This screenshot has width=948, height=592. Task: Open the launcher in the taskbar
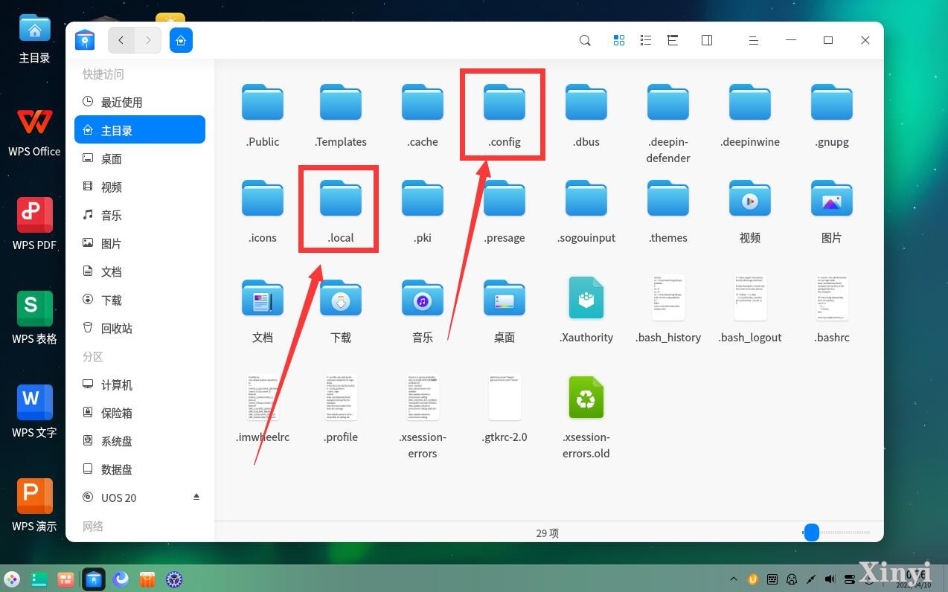click(x=12, y=579)
